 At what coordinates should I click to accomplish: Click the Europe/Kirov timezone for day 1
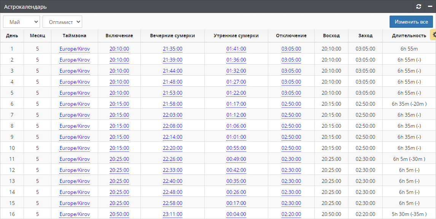(75, 49)
